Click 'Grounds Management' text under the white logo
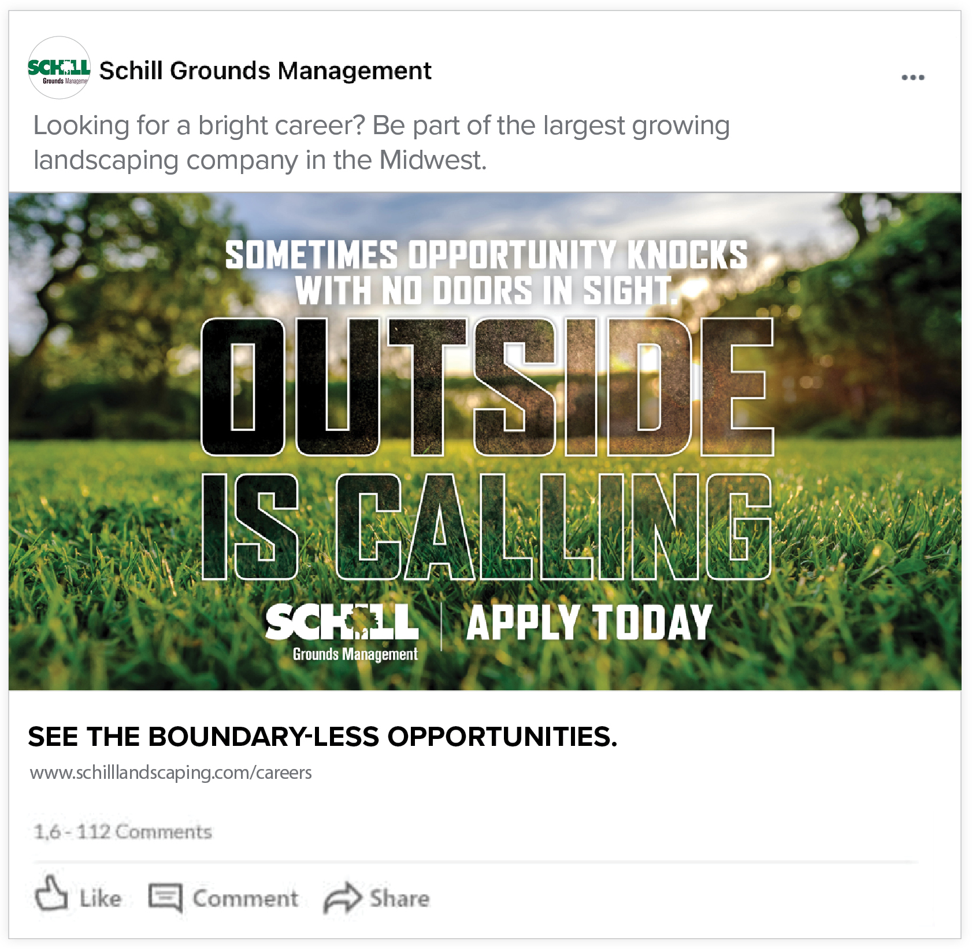 [355, 655]
